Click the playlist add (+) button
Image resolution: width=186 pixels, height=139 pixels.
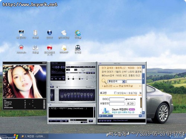51,121
